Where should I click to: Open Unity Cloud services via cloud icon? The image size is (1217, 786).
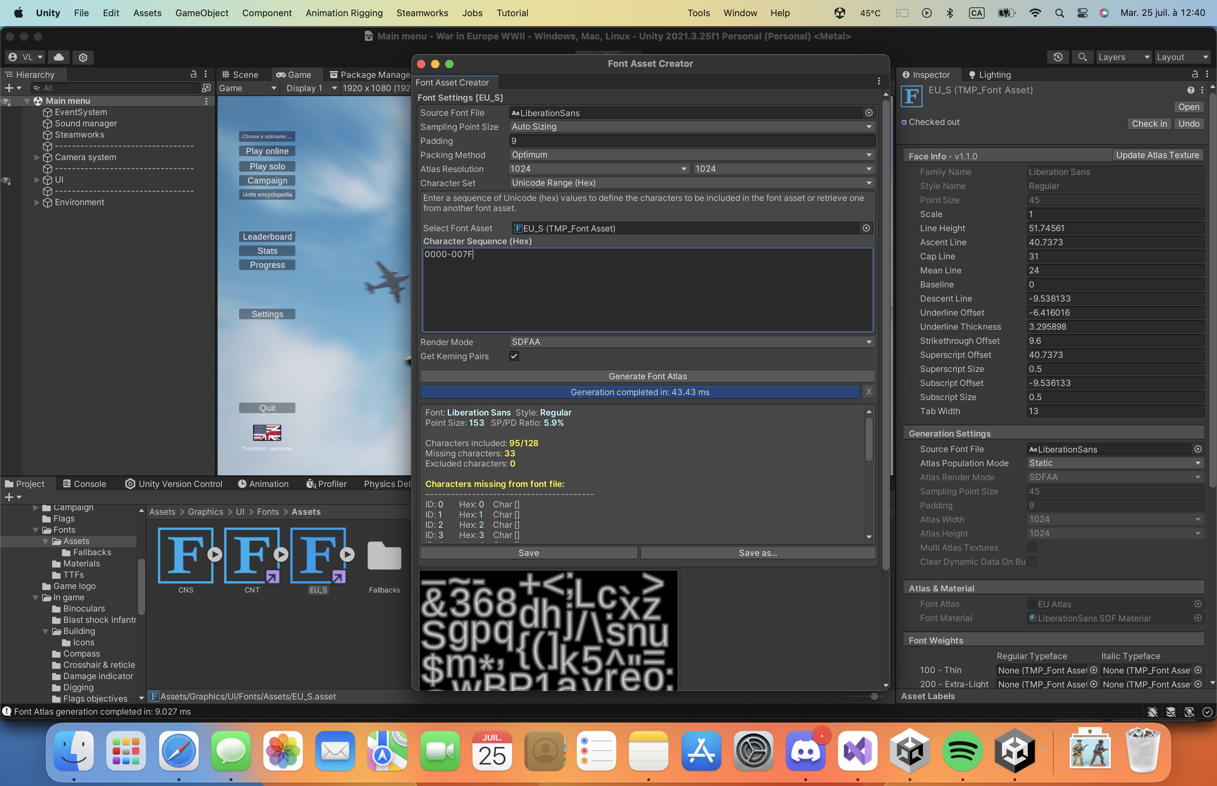pos(59,57)
